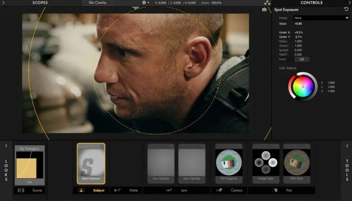Select the Source filmstrip icon
352x201 pixels.
click(x=21, y=190)
